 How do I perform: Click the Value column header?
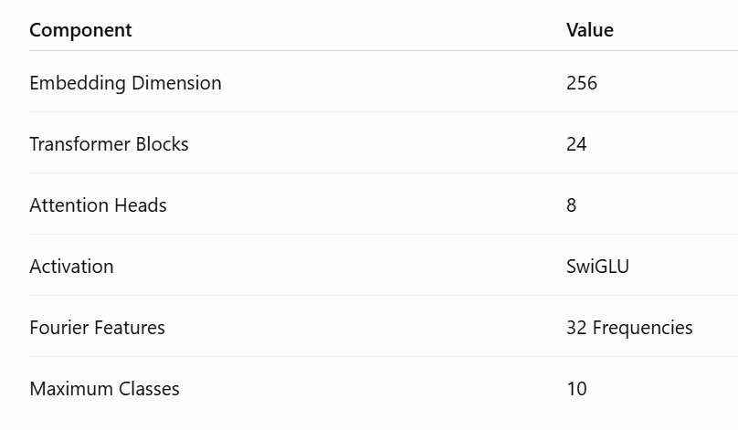[x=590, y=30]
